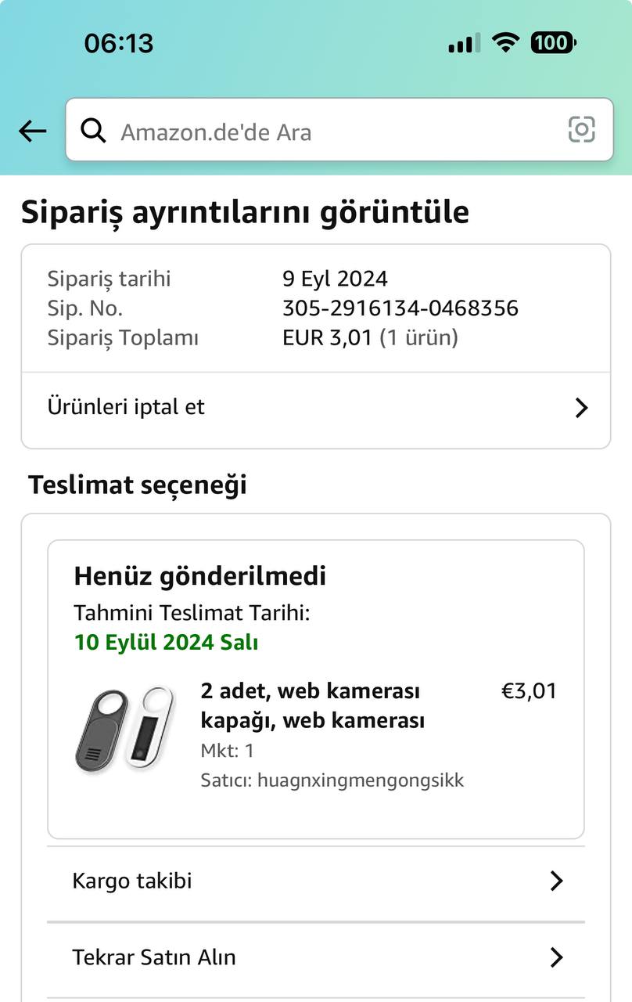Expand the Ürünleri iptal et chevron
The height and width of the screenshot is (1002, 632).
pyautogui.click(x=581, y=408)
